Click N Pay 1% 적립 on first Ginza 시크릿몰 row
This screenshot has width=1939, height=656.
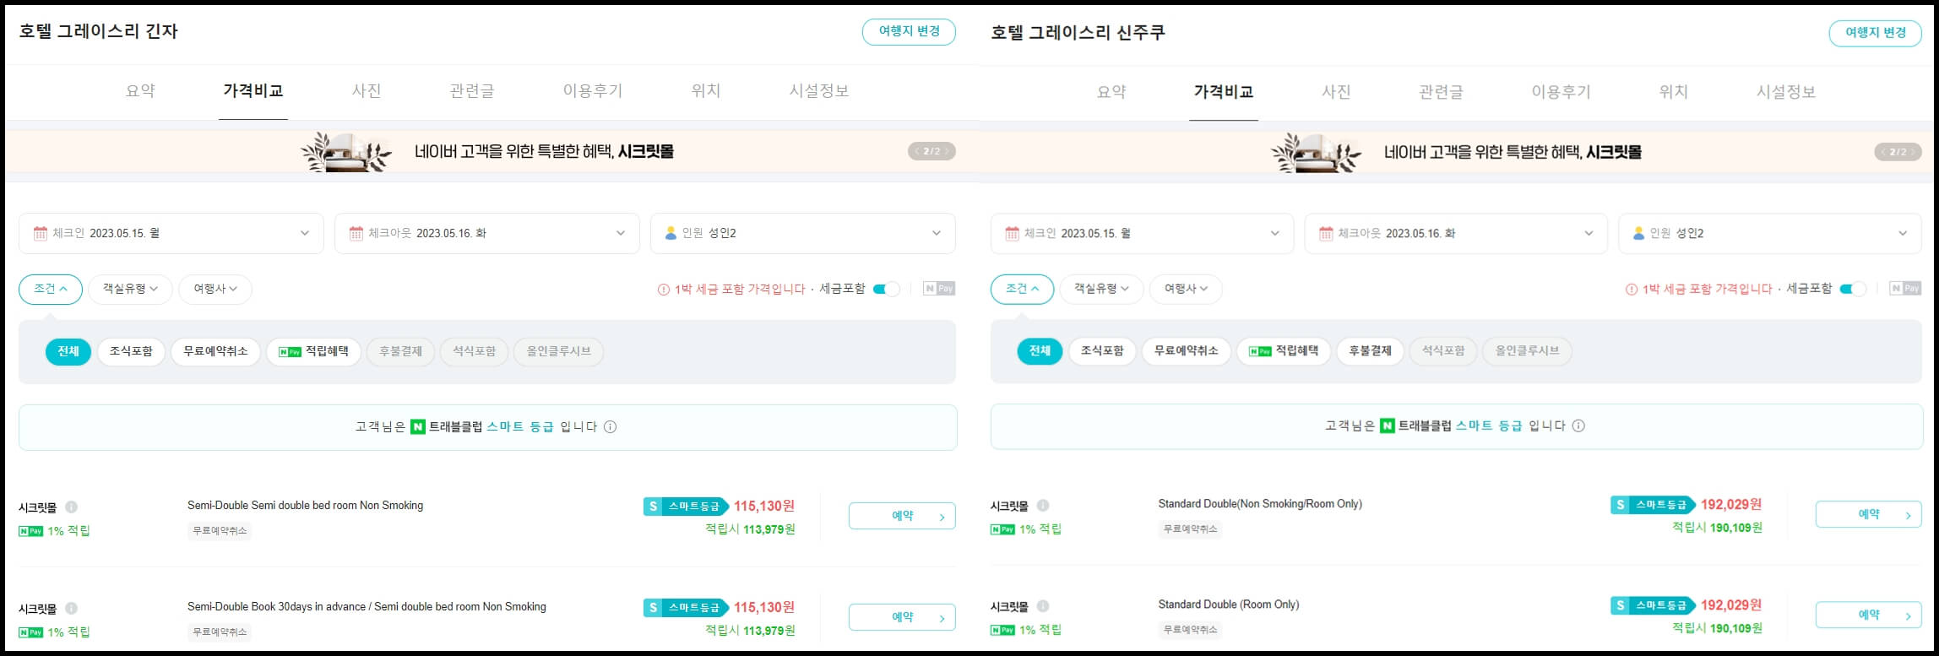pos(54,531)
